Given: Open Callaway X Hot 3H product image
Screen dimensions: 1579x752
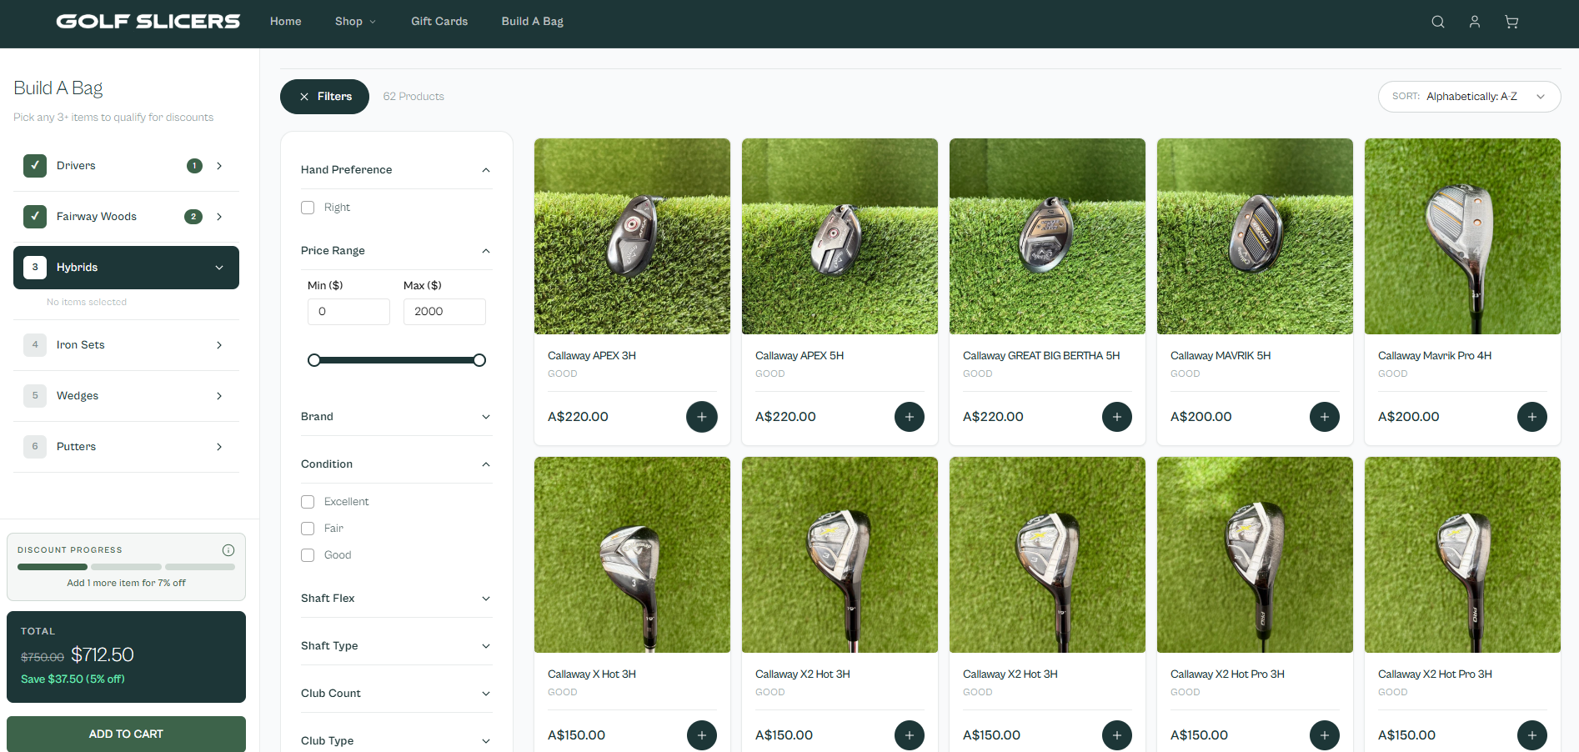Looking at the screenshot, I should [632, 555].
